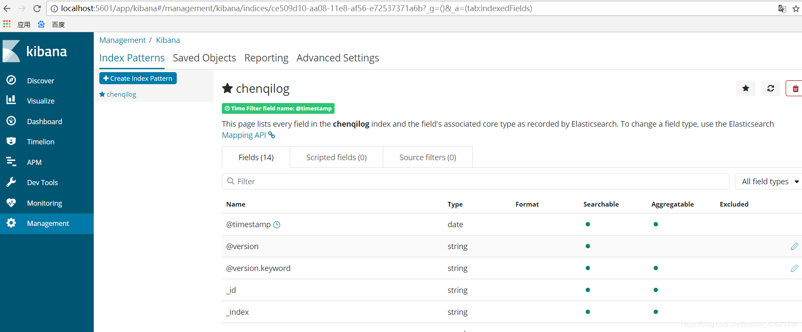
Task: Click the browser back arrow
Action: pos(7,9)
